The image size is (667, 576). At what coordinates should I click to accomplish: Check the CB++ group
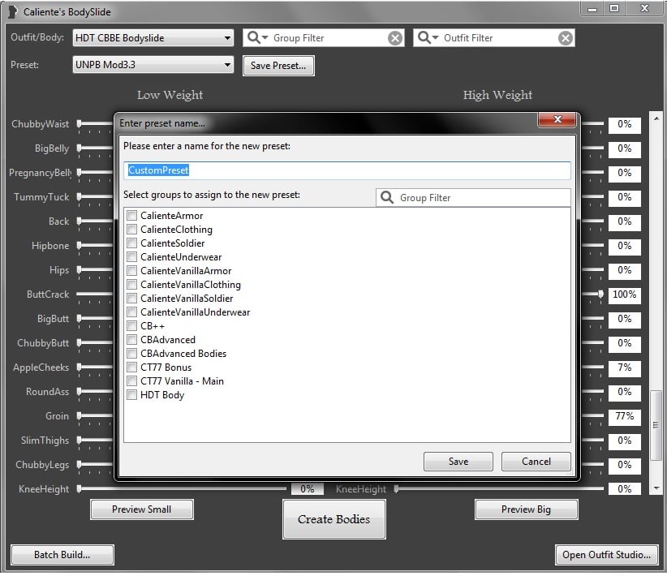pos(132,326)
